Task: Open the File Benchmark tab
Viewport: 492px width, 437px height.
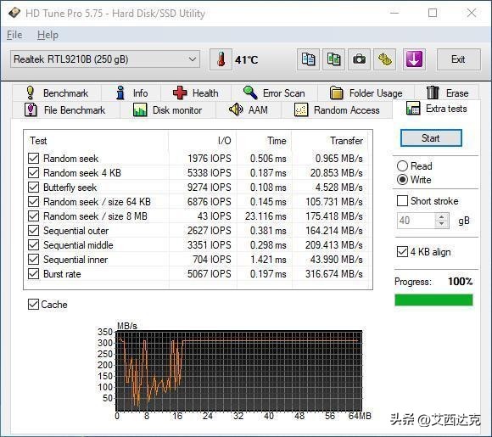Action: pyautogui.click(x=66, y=109)
